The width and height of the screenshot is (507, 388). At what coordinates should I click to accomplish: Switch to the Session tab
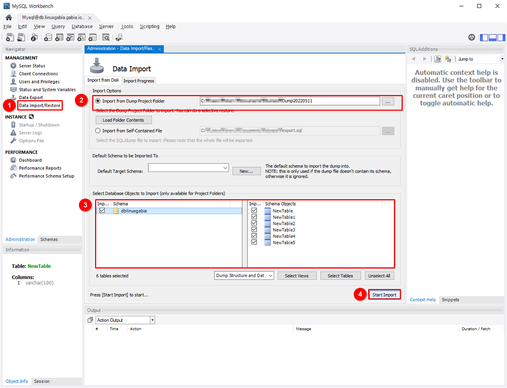(42, 381)
